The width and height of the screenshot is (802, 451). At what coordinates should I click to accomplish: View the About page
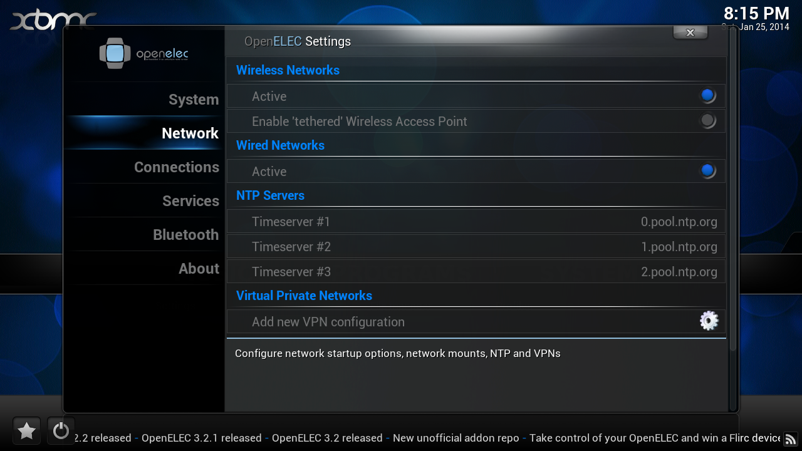tap(199, 268)
